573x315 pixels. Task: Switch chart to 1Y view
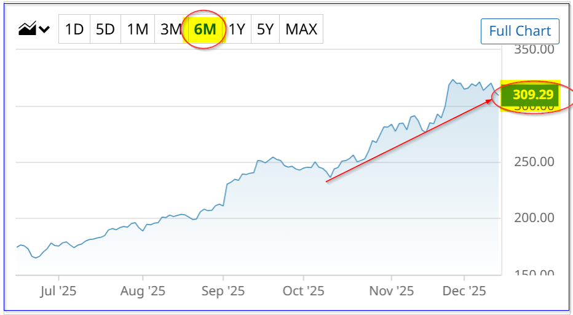pos(237,29)
